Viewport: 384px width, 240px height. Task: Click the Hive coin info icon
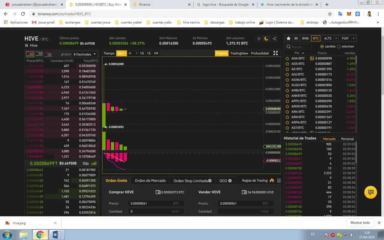[26, 45]
